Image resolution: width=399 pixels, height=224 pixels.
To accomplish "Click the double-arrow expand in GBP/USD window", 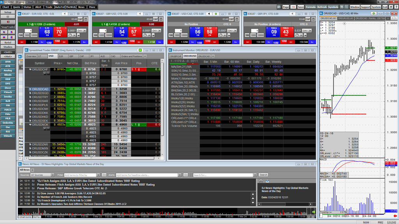I will pos(154,35).
